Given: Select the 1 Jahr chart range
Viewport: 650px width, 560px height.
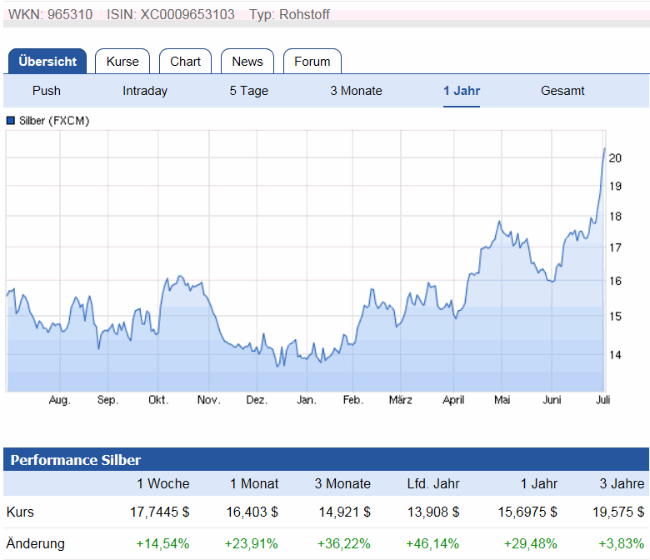Looking at the screenshot, I should pos(462,91).
